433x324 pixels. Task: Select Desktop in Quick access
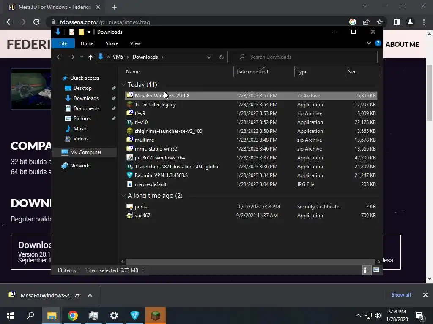pyautogui.click(x=82, y=88)
